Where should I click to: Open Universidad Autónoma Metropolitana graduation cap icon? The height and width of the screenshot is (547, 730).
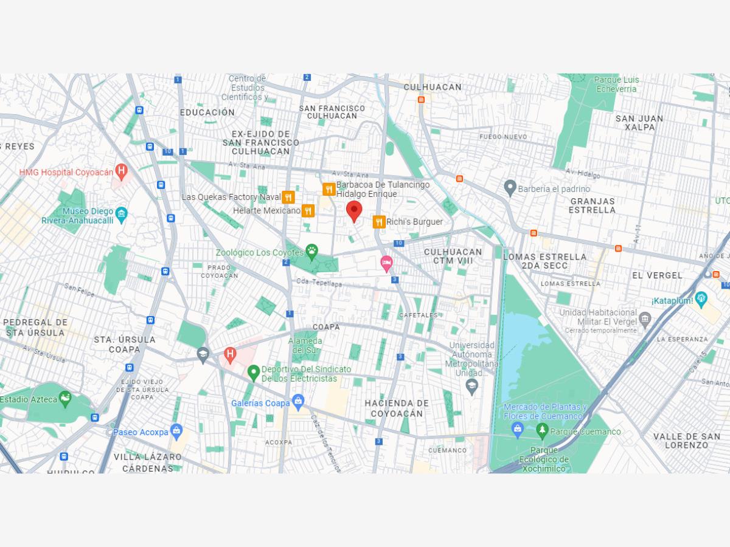pyautogui.click(x=471, y=387)
